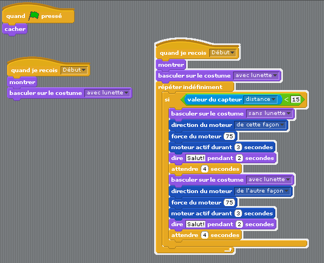This screenshot has width=324, height=263.
Task: Open the 'sans lunette' costume dropdown
Action: (269, 113)
